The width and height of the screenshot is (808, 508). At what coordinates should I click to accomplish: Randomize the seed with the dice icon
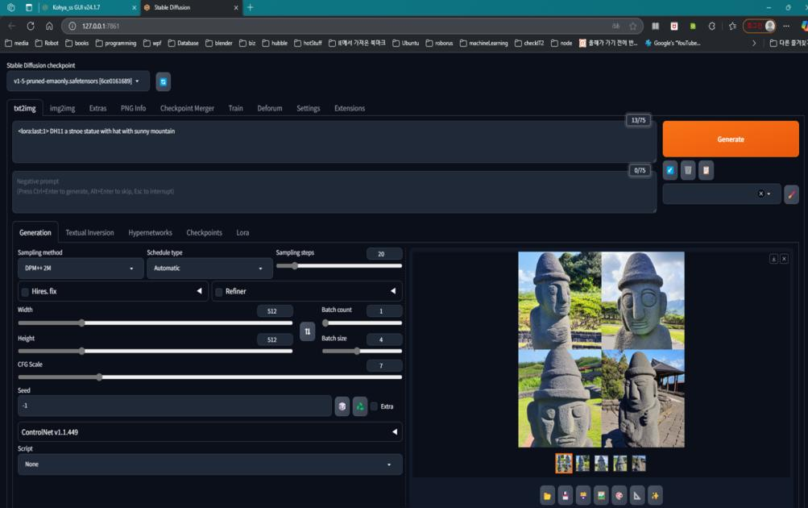pyautogui.click(x=342, y=406)
